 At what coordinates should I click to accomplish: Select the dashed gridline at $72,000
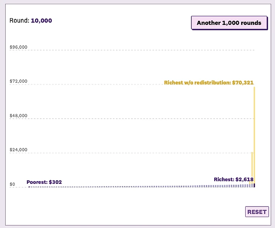(x=113, y=84)
